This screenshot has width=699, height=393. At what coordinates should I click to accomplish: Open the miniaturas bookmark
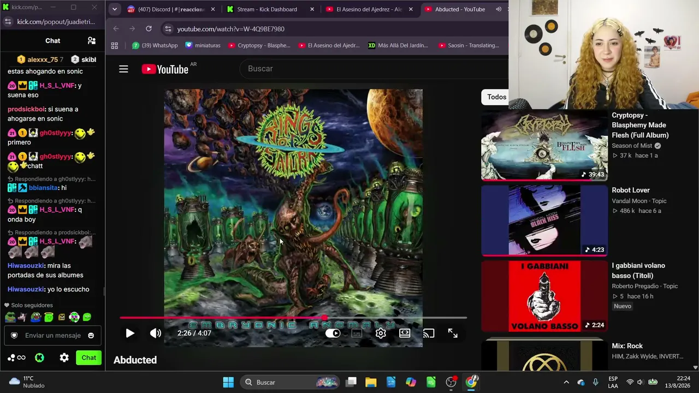(x=203, y=46)
